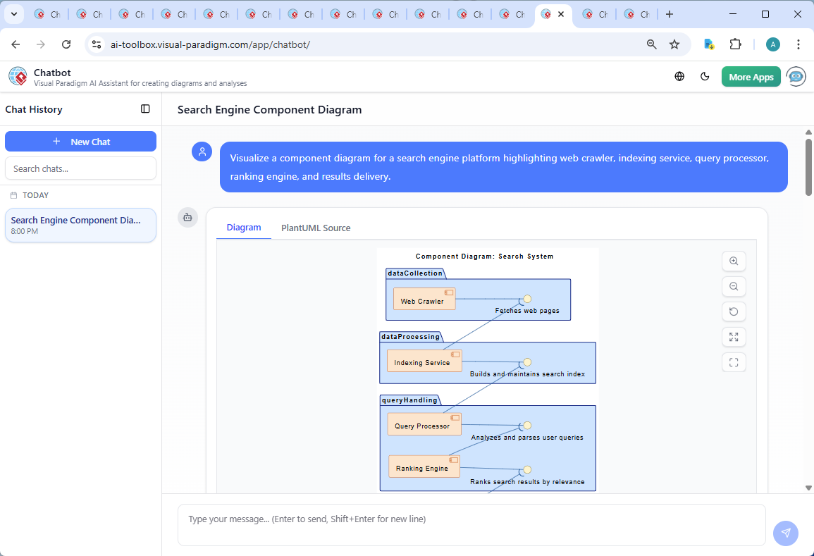Open the browser tab search dropdown
814x556 pixels.
point(13,14)
